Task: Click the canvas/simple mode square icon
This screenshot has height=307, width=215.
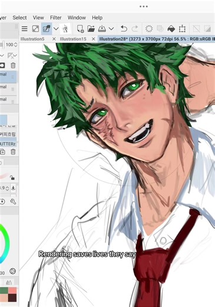Action: tap(35, 29)
